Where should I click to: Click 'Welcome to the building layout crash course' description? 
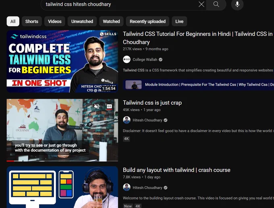coord(198,198)
